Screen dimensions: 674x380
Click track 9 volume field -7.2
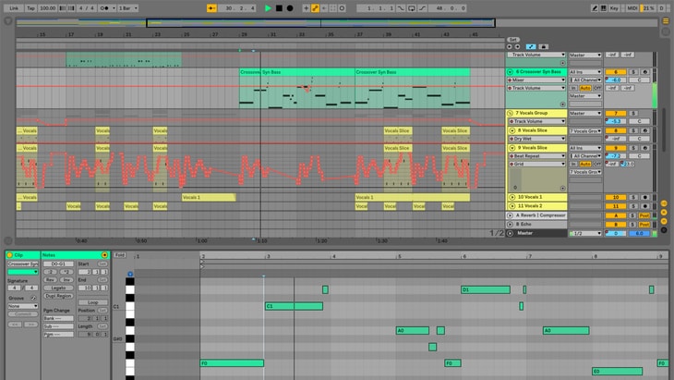616,155
